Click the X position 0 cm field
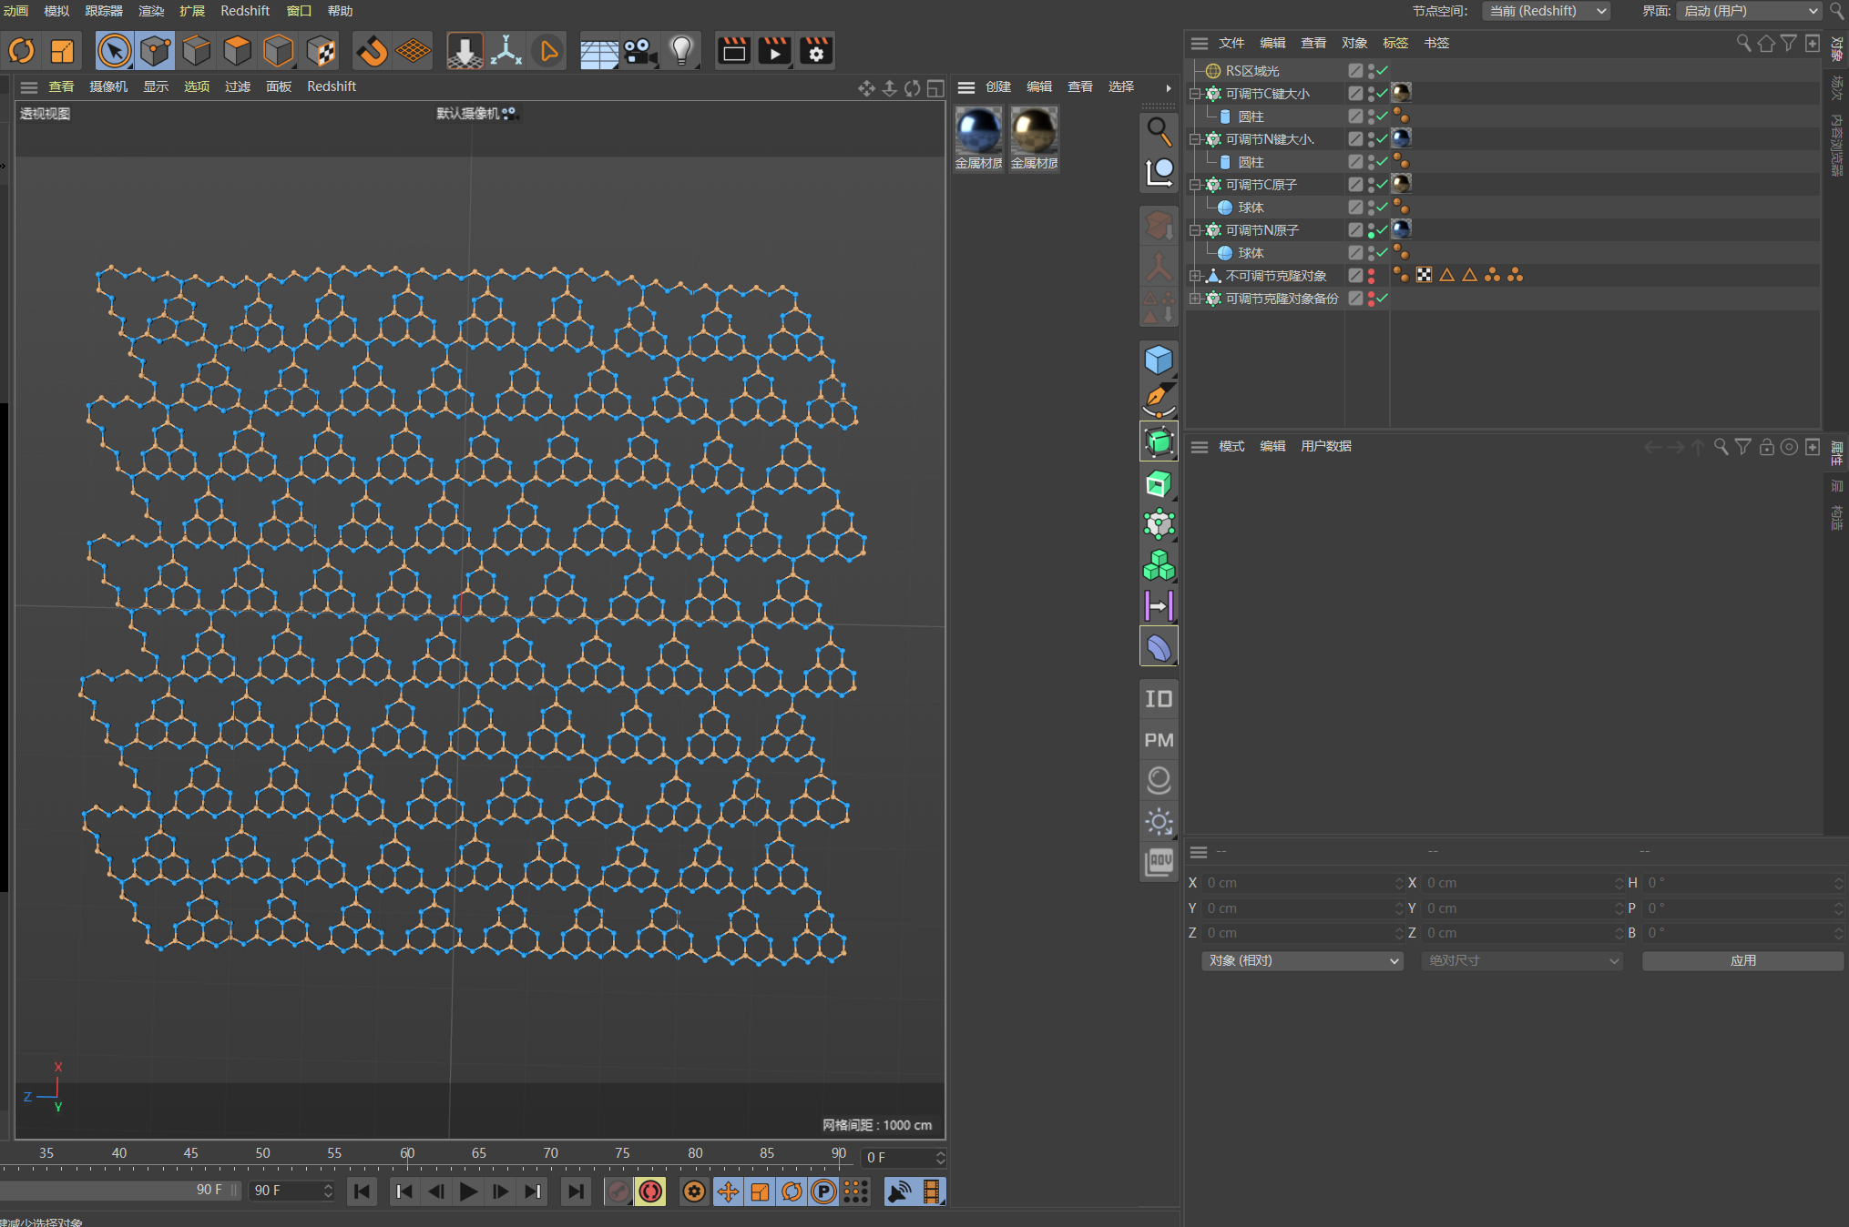 tap(1302, 883)
